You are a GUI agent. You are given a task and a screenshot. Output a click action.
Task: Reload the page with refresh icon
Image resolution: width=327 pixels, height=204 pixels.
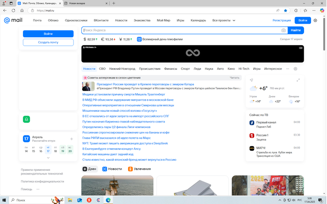tap(14, 10)
